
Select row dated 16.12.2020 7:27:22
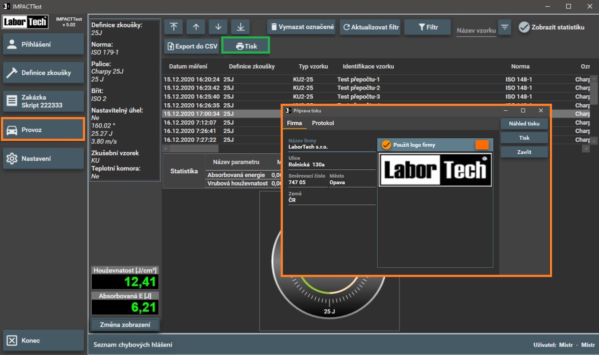[x=222, y=140]
